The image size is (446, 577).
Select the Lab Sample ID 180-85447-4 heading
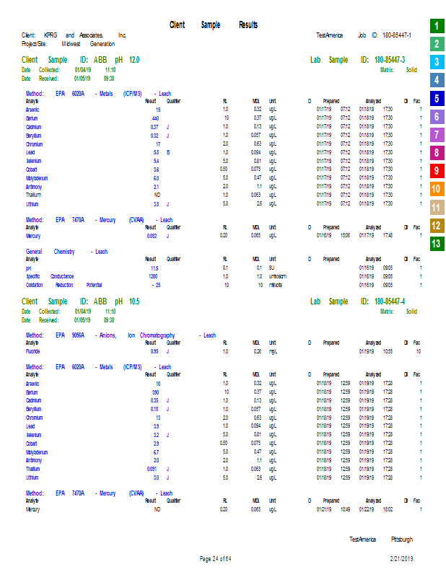point(357,301)
